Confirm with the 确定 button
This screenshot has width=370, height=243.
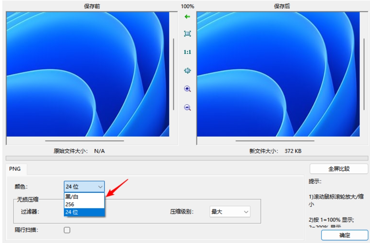345,235
